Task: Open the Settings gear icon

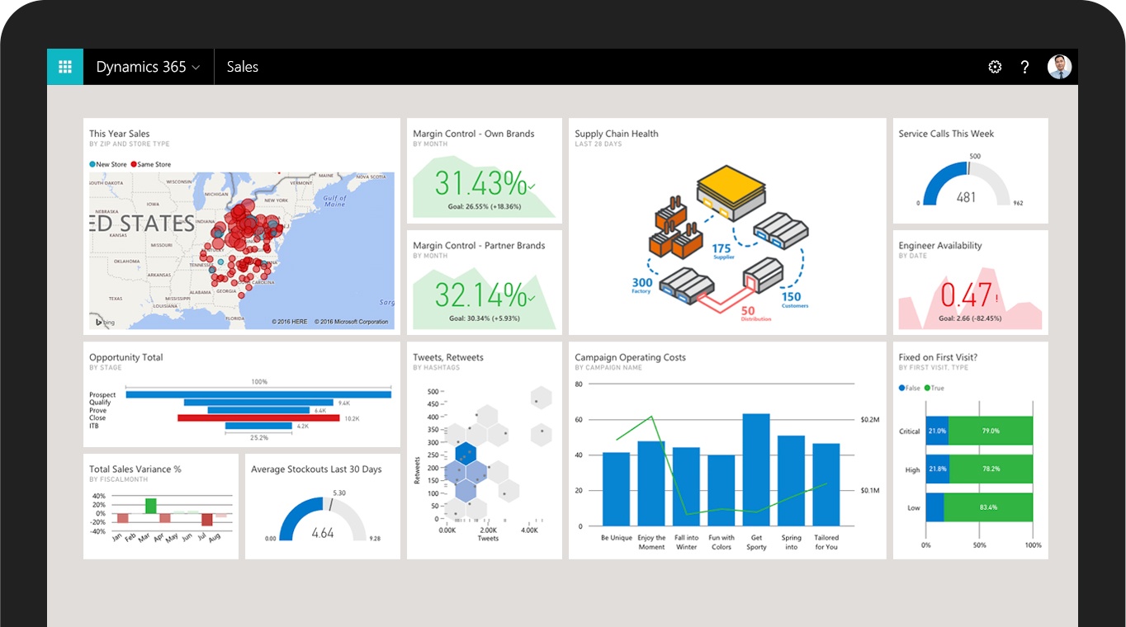Action: (994, 67)
